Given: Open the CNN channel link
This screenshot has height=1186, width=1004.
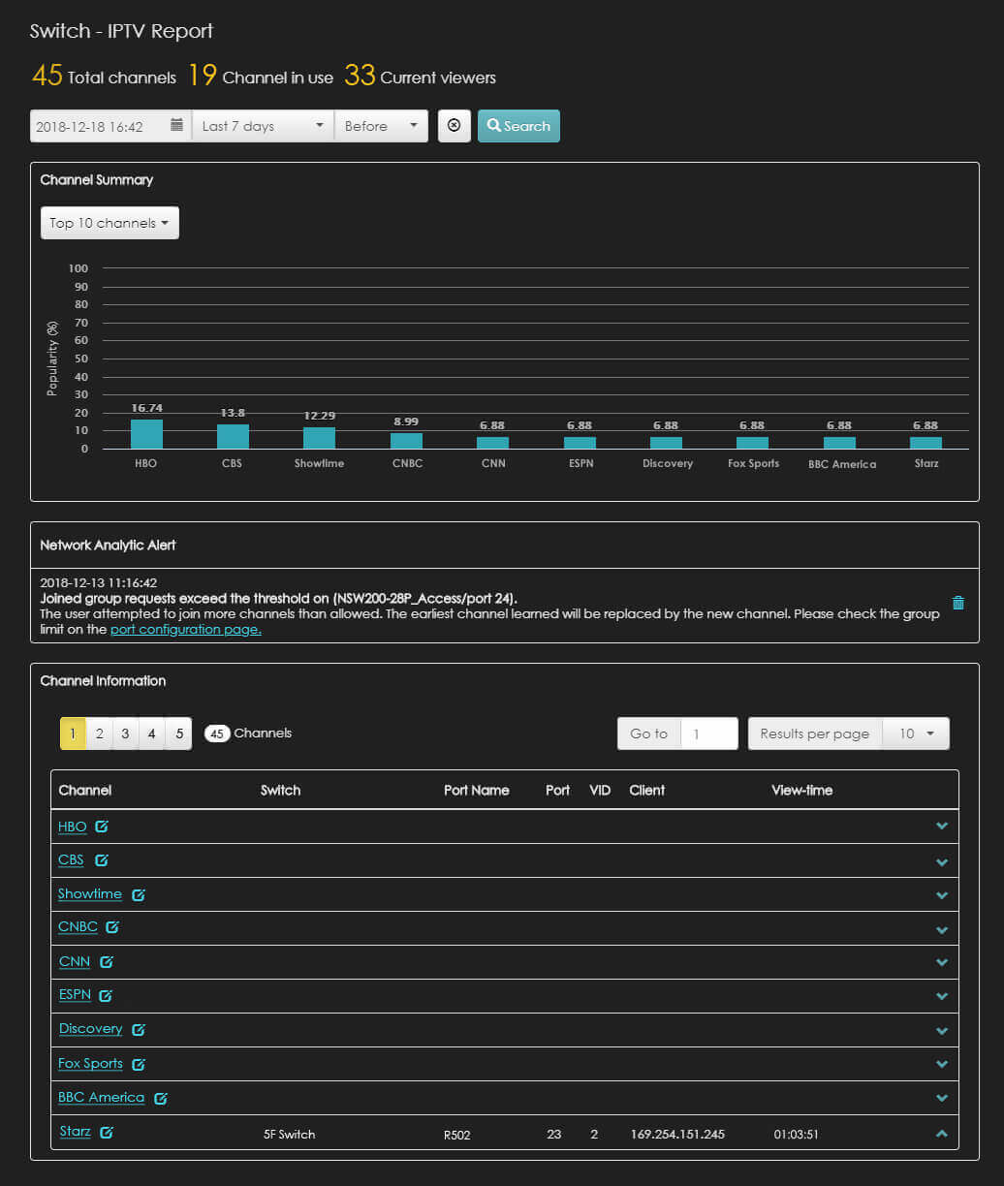Looking at the screenshot, I should pyautogui.click(x=75, y=961).
